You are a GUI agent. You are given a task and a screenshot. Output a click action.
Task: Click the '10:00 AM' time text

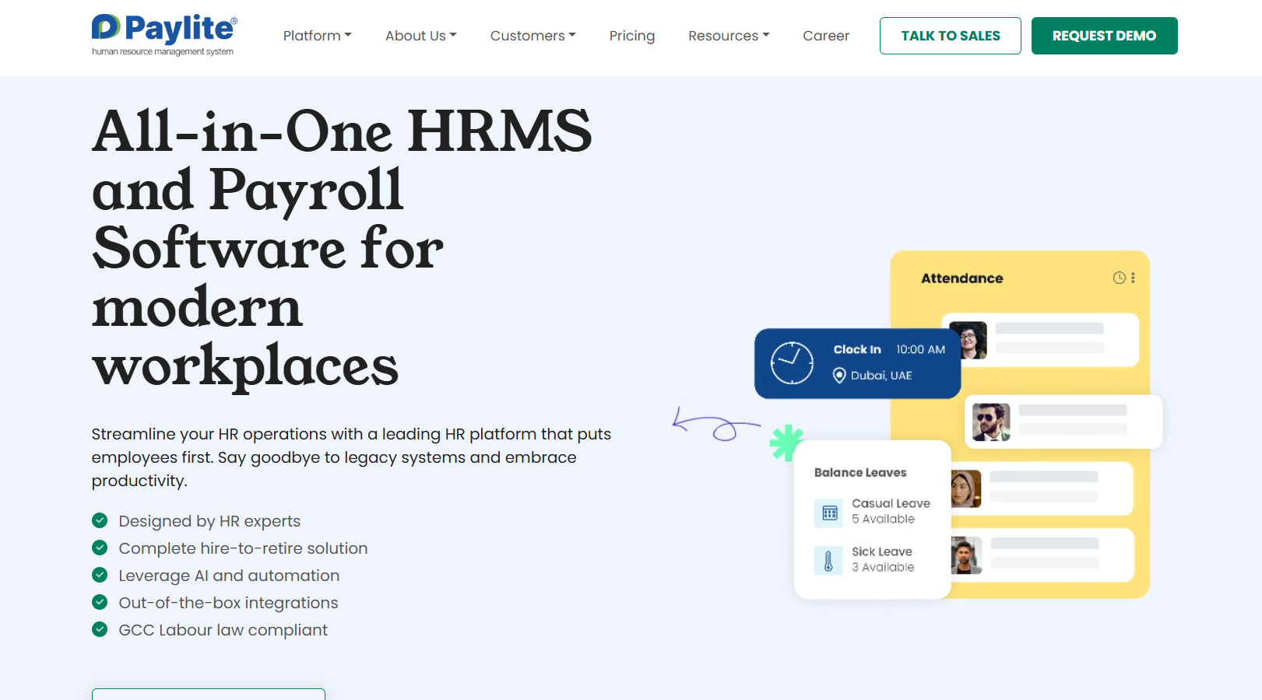[x=920, y=349]
